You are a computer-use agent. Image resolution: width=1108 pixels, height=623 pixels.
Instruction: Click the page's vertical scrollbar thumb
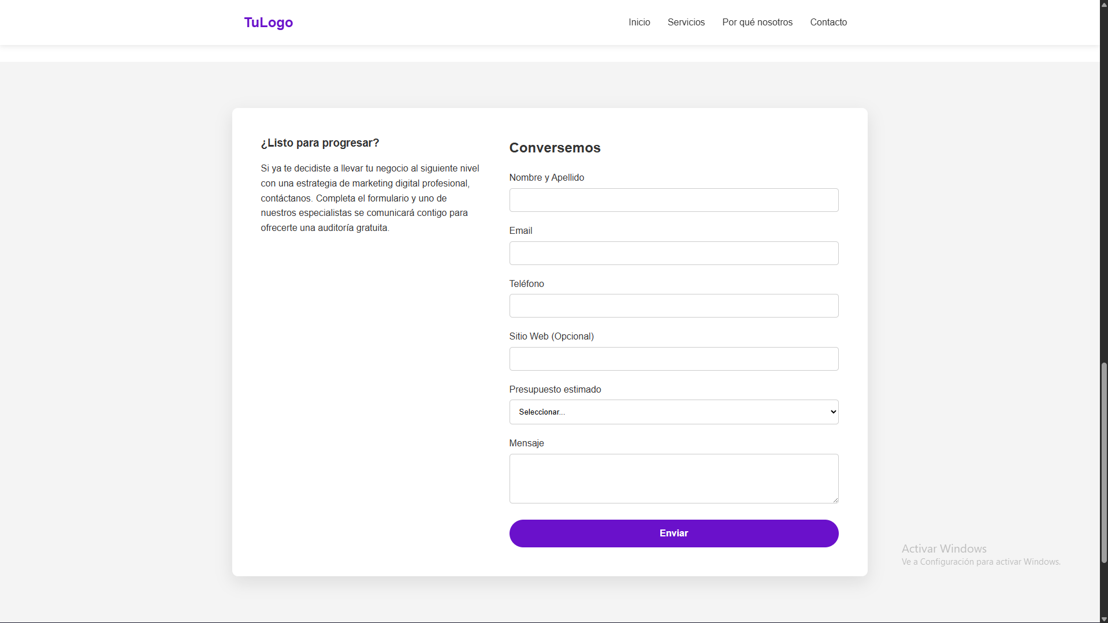tap(1103, 462)
